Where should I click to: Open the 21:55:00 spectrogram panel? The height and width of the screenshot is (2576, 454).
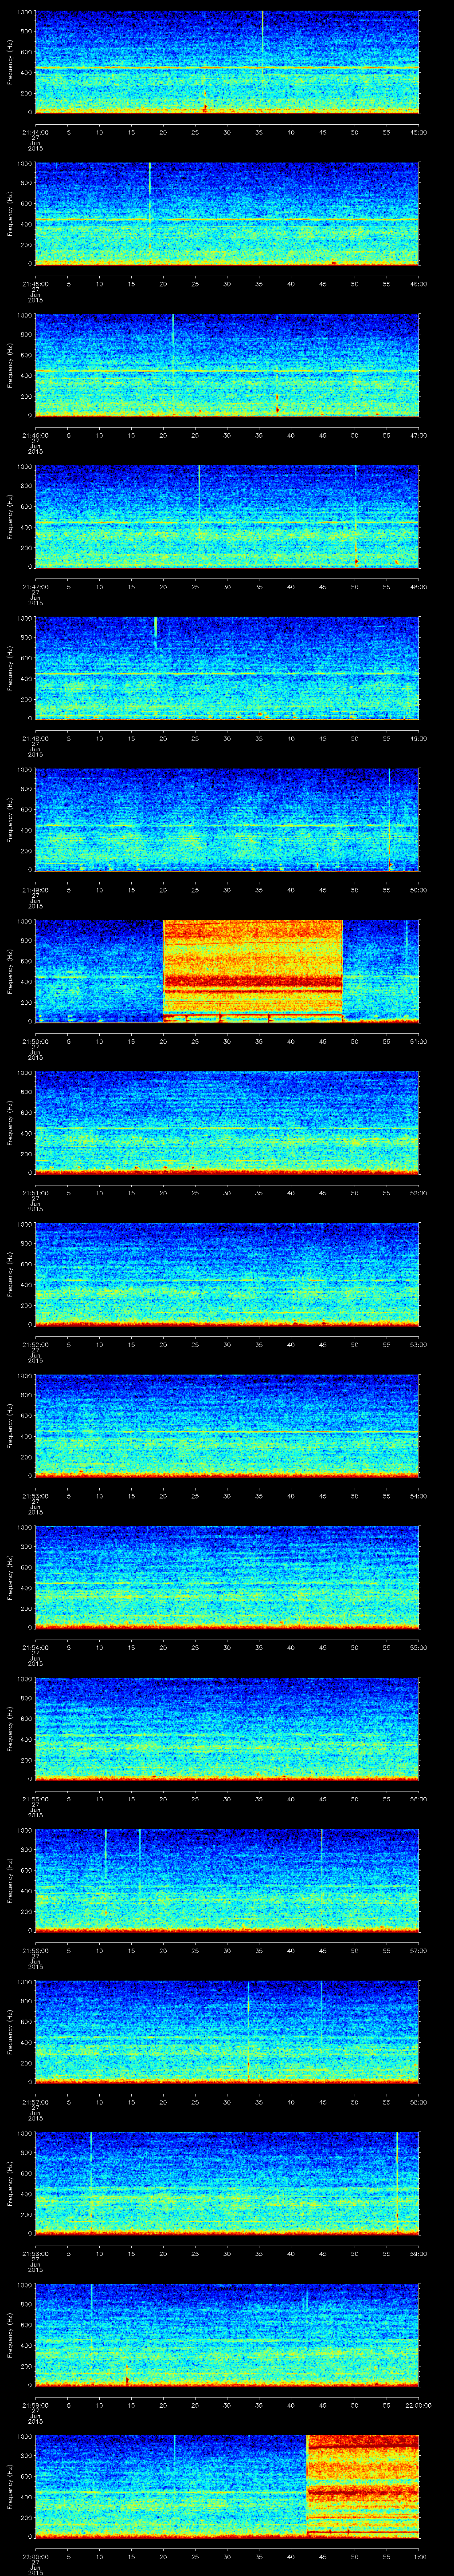227,1728
